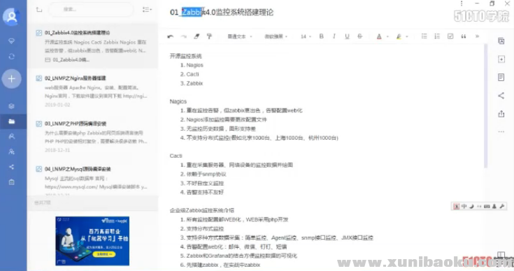This screenshot has height=271, width=514.
Task: Click the 'Cacti' heading in note
Action: pyautogui.click(x=176, y=156)
